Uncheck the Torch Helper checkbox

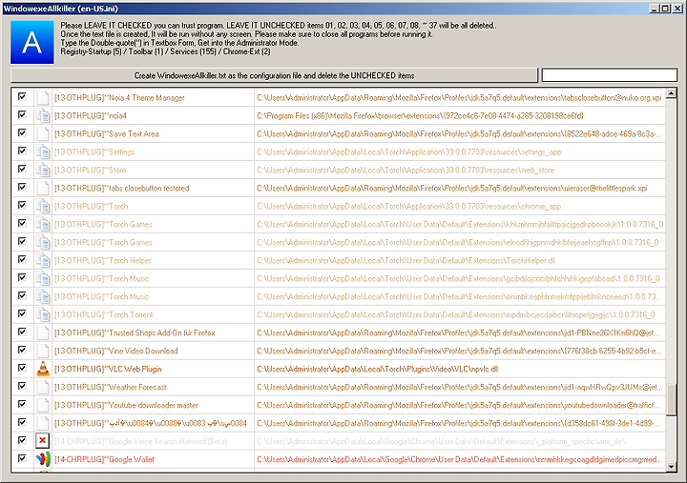(x=22, y=259)
